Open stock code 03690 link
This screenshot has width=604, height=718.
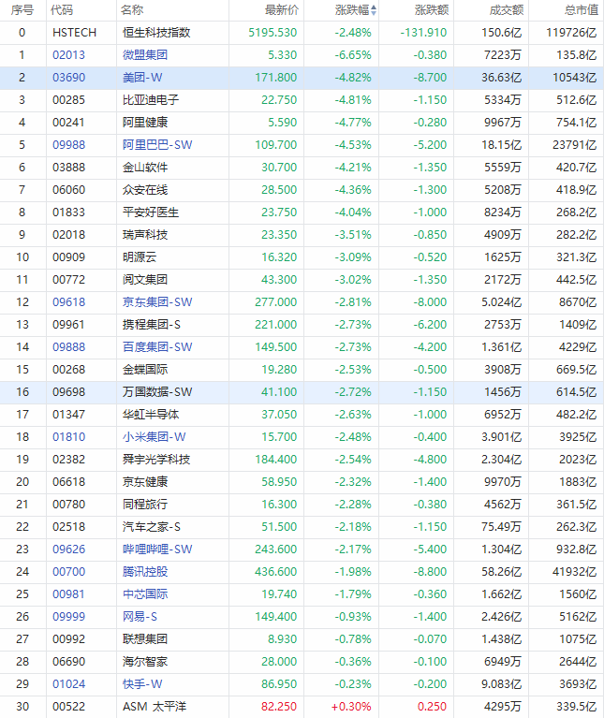[68, 78]
